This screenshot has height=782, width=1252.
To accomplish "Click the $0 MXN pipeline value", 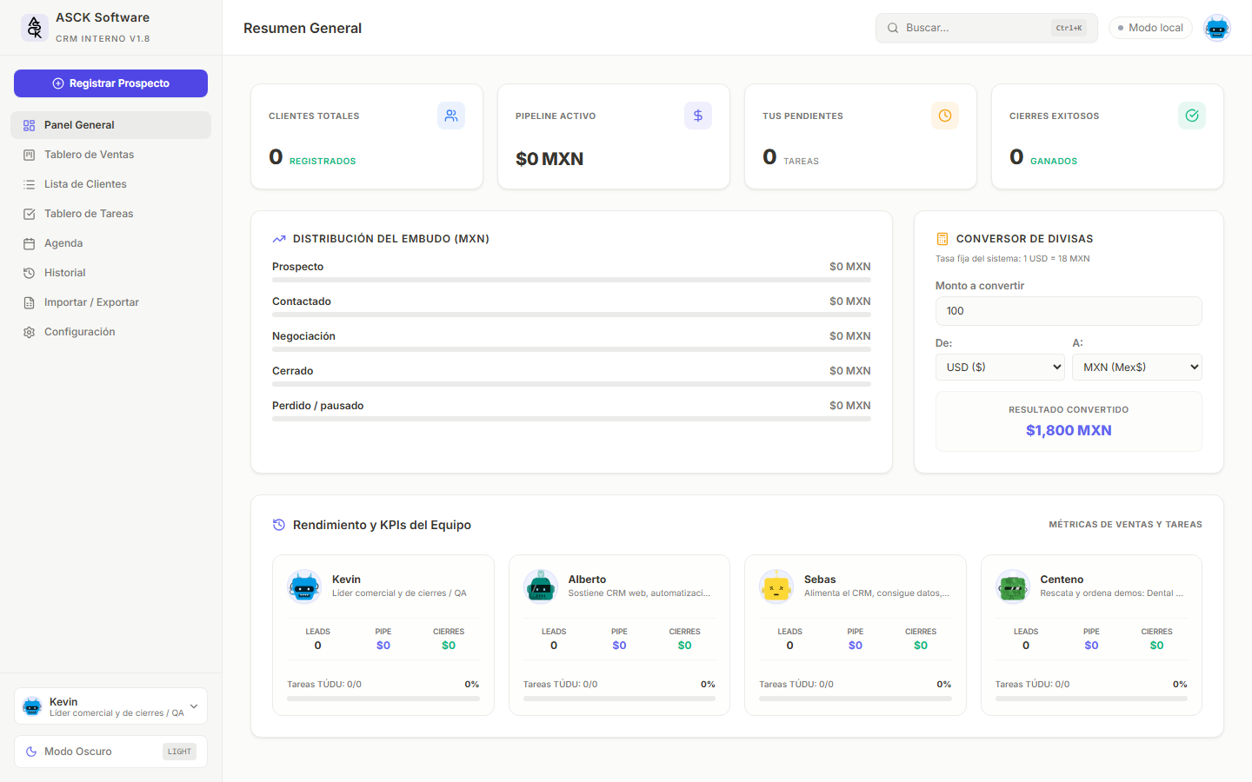I will click(549, 159).
